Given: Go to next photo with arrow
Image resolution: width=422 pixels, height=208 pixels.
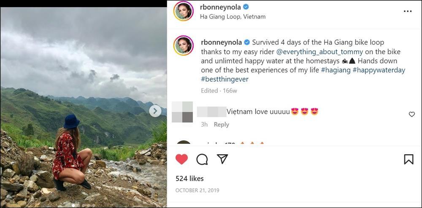Looking at the screenshot, I should coord(155,111).
